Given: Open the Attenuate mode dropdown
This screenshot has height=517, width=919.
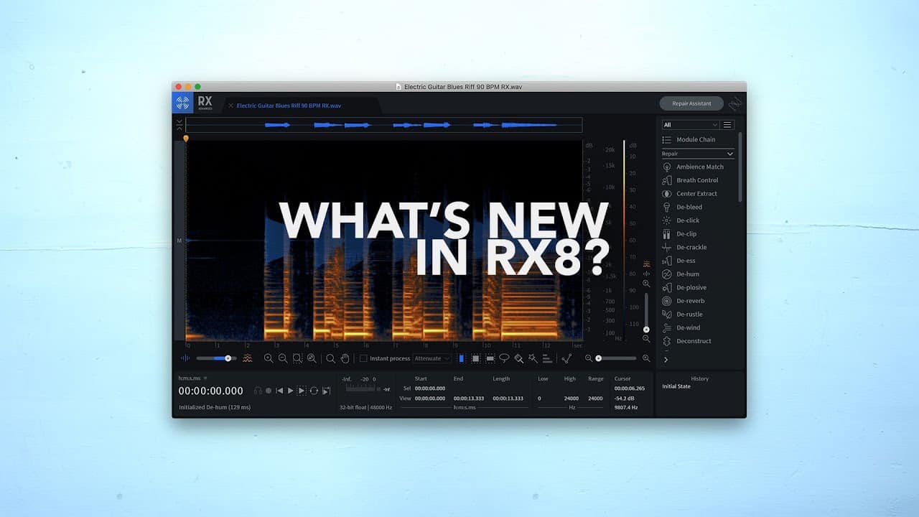Looking at the screenshot, I should (432, 358).
